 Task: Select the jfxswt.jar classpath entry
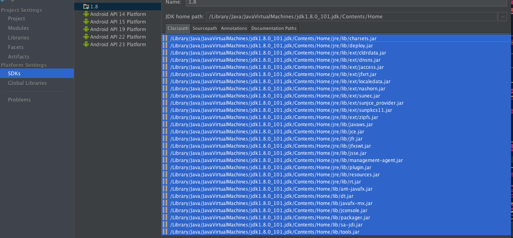coord(336,146)
